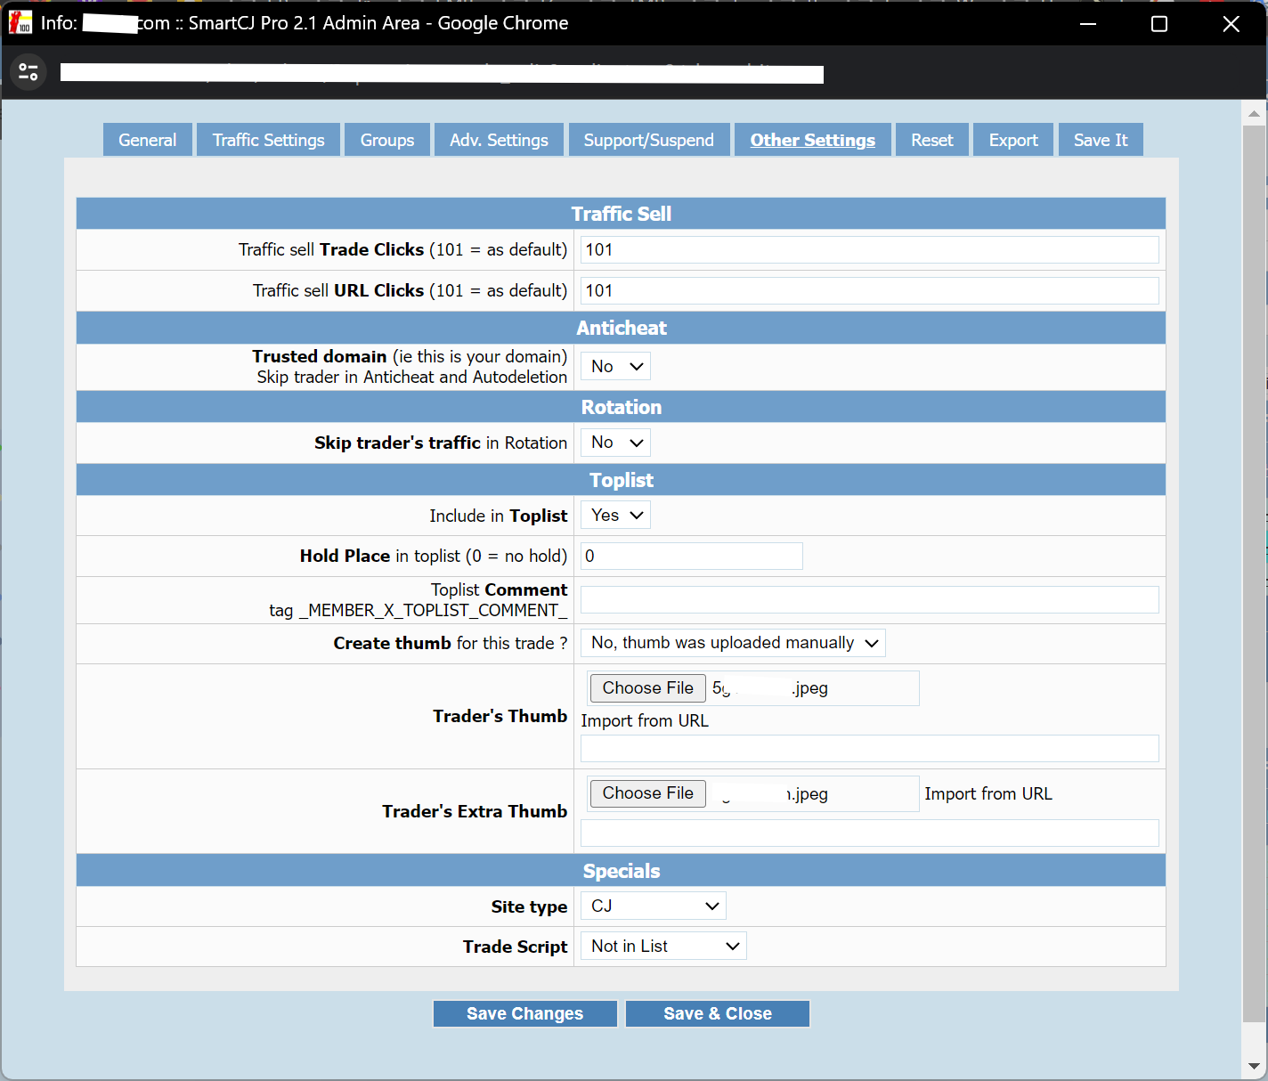Select the Other Settings tab
Image resolution: width=1268 pixels, height=1081 pixels.
(813, 140)
